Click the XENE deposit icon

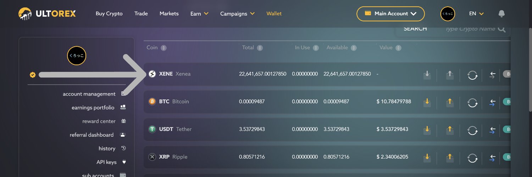[x=427, y=74]
